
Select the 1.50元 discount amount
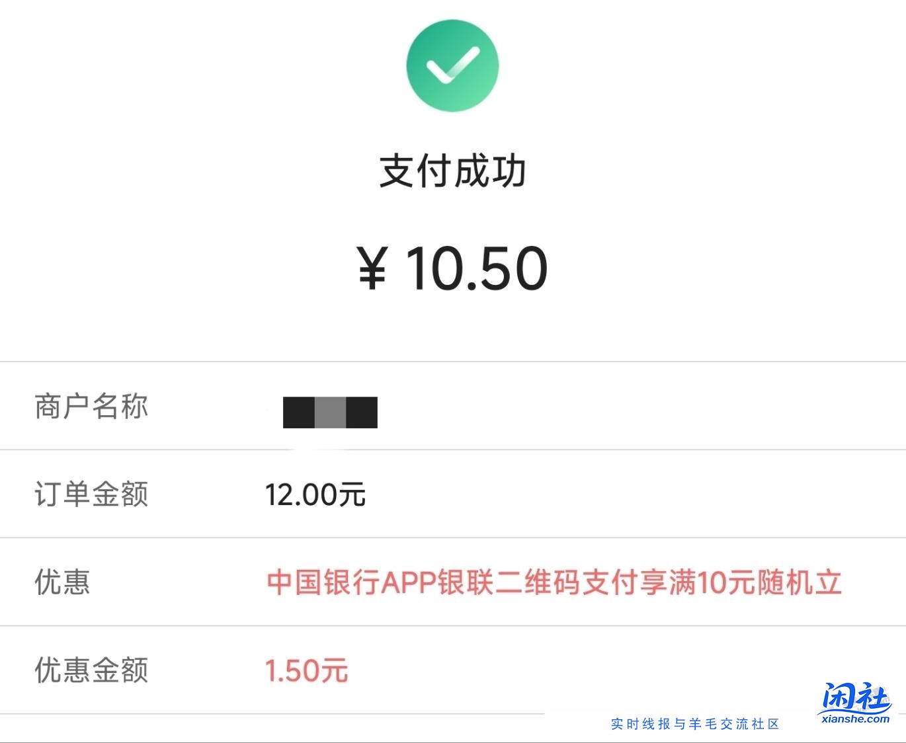306,670
